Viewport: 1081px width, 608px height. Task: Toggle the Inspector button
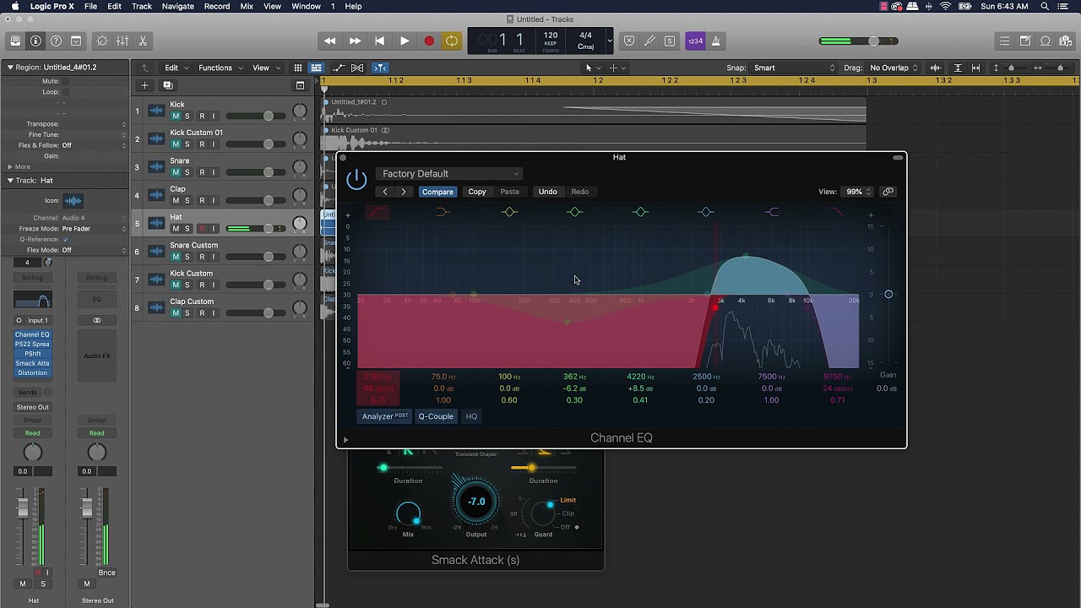pos(35,41)
